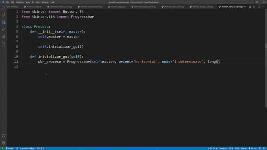Open the Edit menu
Screen dimensions: 267x150
[13, 2]
